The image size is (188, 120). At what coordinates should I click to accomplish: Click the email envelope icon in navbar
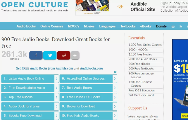point(173,27)
